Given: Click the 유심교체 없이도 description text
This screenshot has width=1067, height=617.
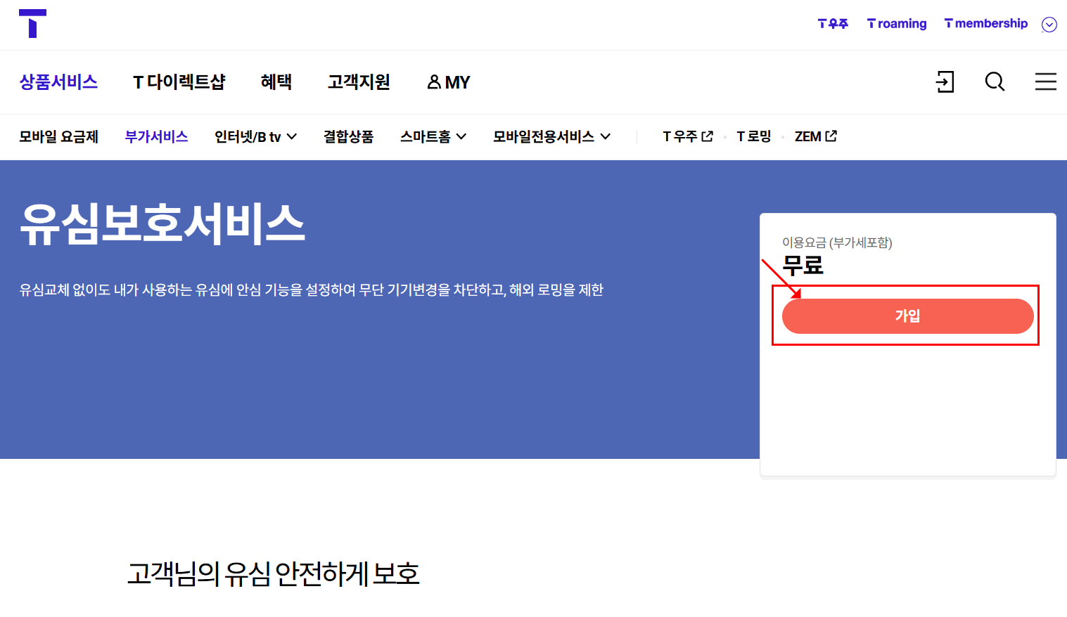Looking at the screenshot, I should pos(312,290).
